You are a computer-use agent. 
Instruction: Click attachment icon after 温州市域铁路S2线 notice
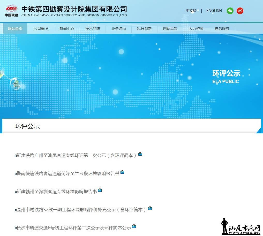coord(150,208)
